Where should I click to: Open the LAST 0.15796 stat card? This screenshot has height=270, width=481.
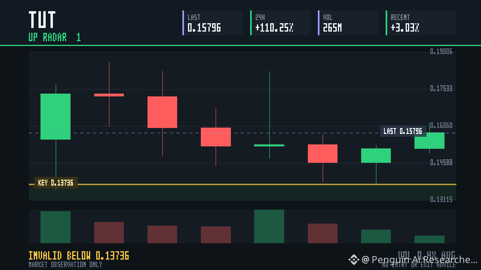pos(212,23)
